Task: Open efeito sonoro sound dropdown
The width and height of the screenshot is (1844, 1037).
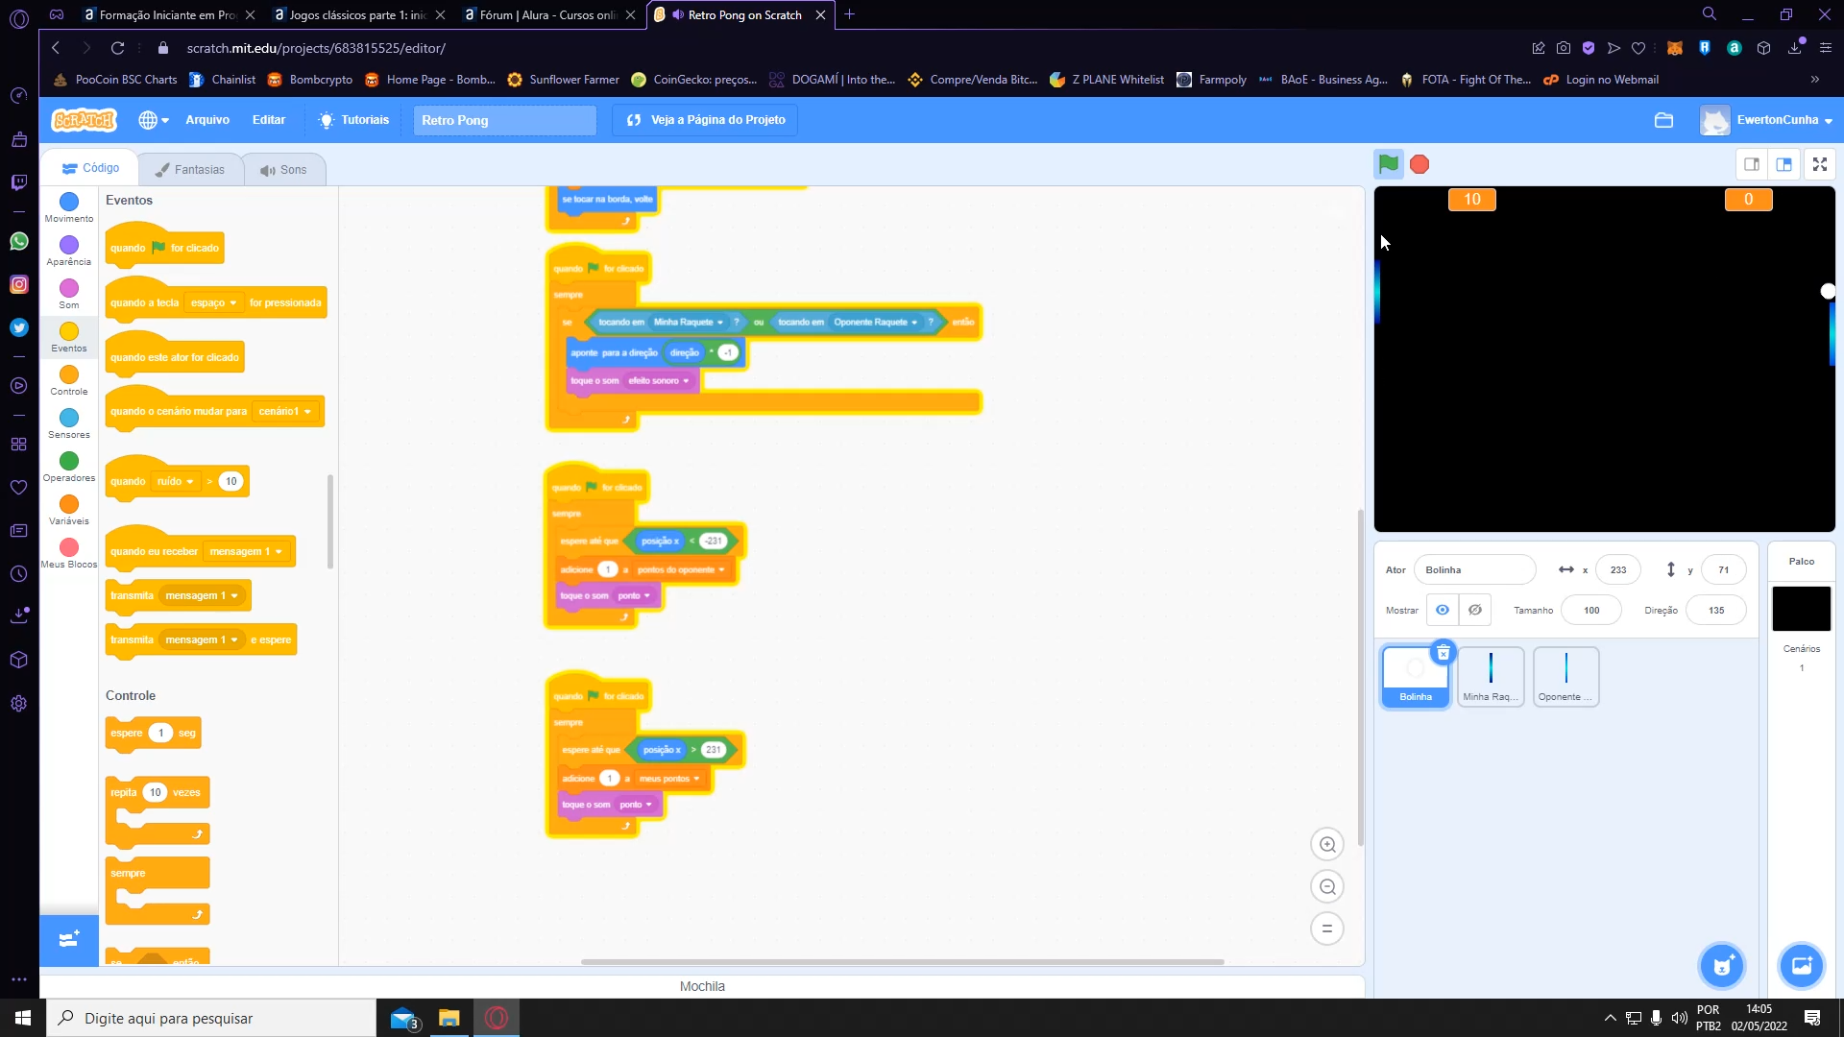Action: click(659, 380)
